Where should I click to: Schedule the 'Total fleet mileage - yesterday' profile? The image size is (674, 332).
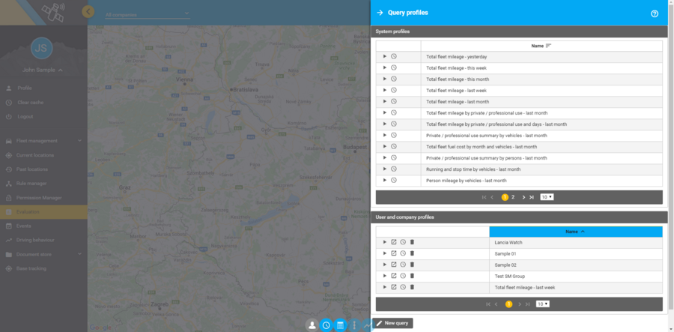(394, 56)
